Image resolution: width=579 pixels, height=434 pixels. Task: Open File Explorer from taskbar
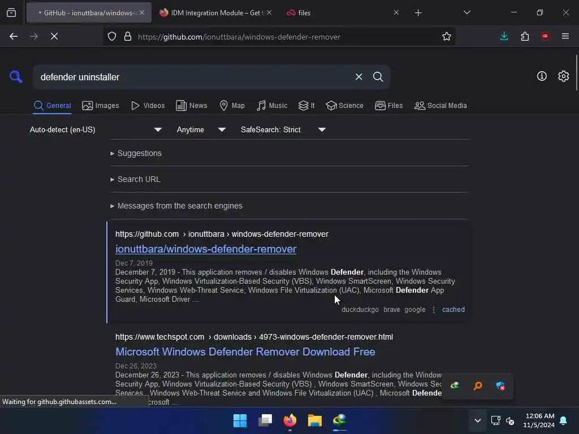pos(314,420)
